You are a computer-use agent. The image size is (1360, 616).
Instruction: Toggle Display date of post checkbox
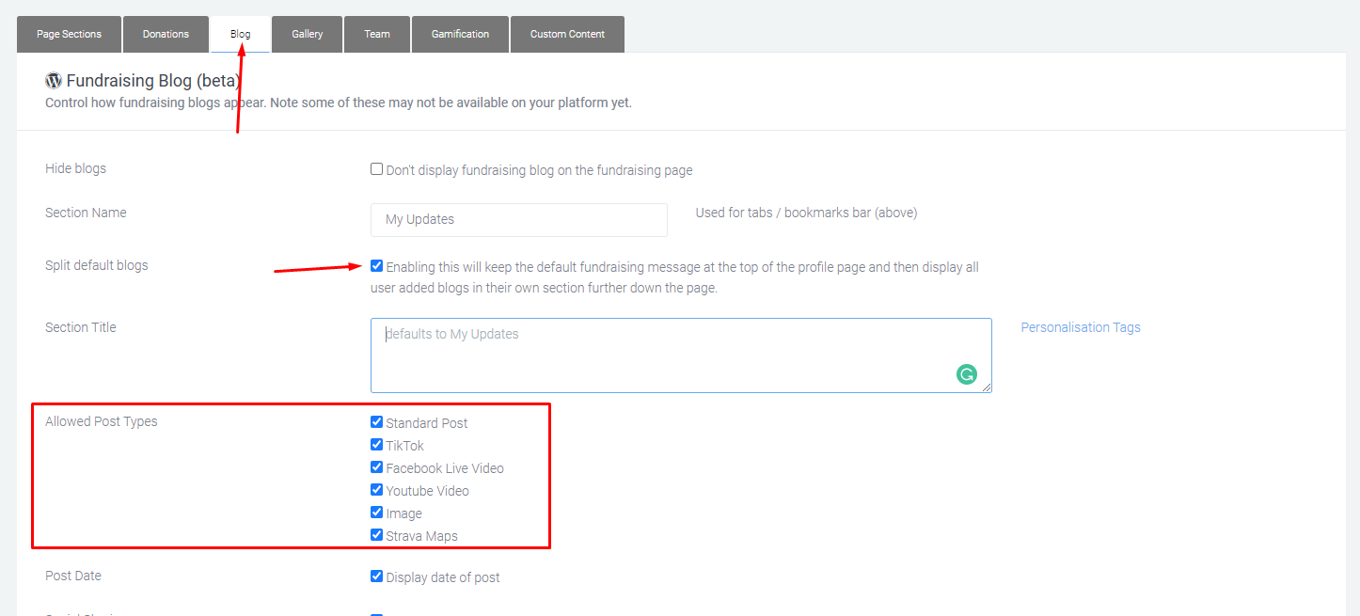pos(376,577)
